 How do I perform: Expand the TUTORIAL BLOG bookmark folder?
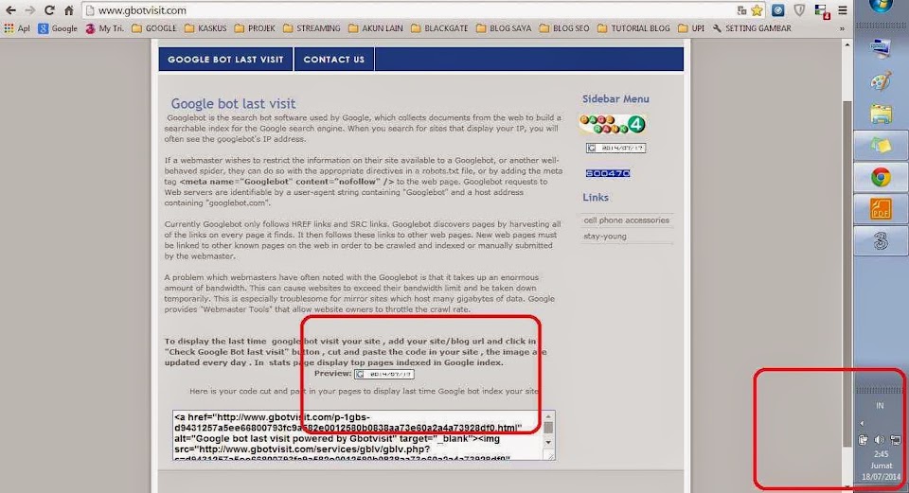coord(633,27)
